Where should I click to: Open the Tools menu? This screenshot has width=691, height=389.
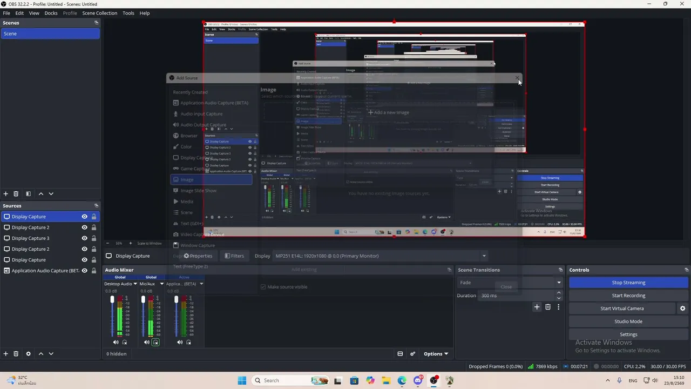pyautogui.click(x=128, y=13)
